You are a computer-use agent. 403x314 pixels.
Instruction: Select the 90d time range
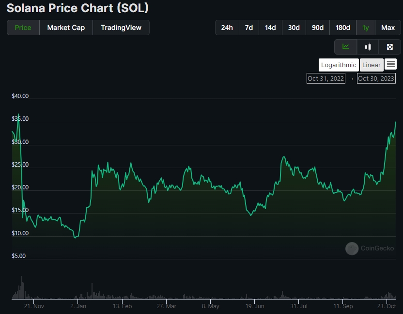[317, 28]
